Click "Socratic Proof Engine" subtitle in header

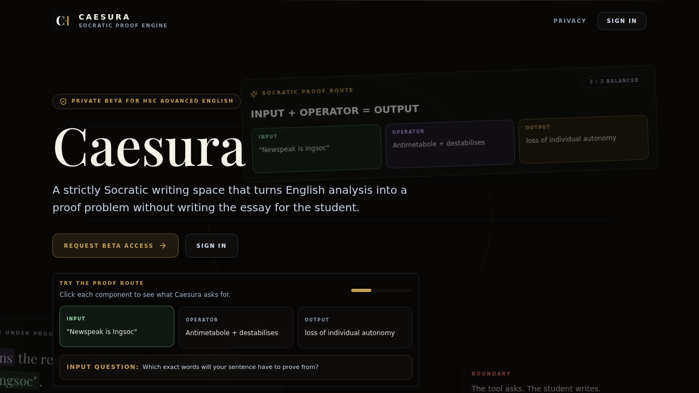pos(123,26)
